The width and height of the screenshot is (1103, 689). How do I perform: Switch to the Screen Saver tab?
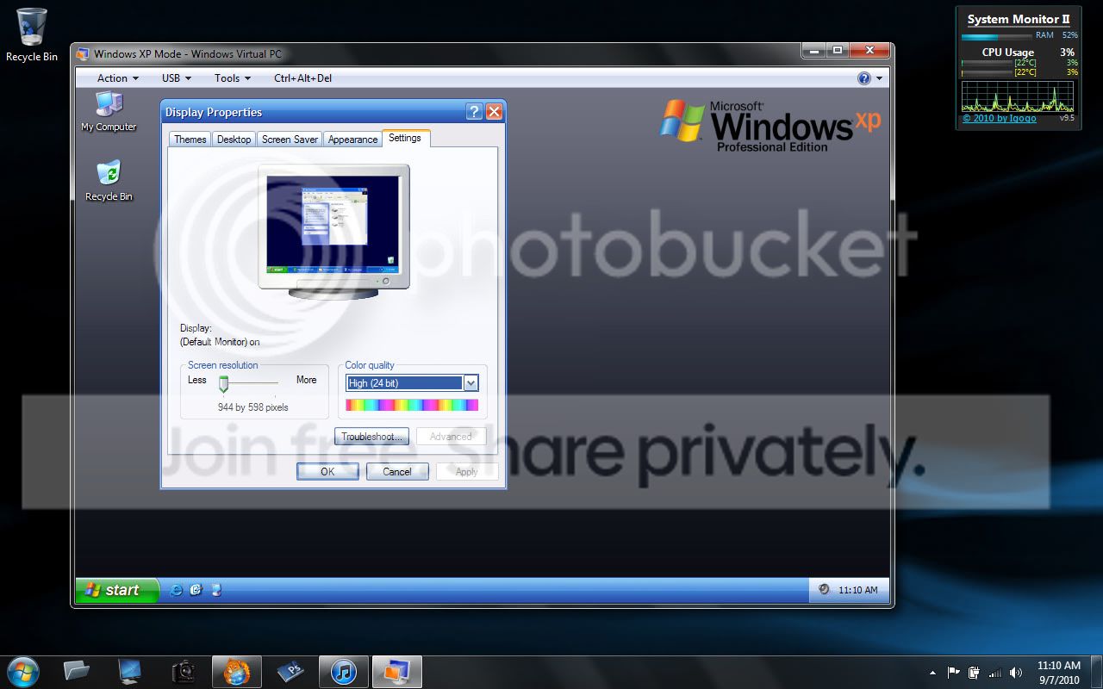290,140
